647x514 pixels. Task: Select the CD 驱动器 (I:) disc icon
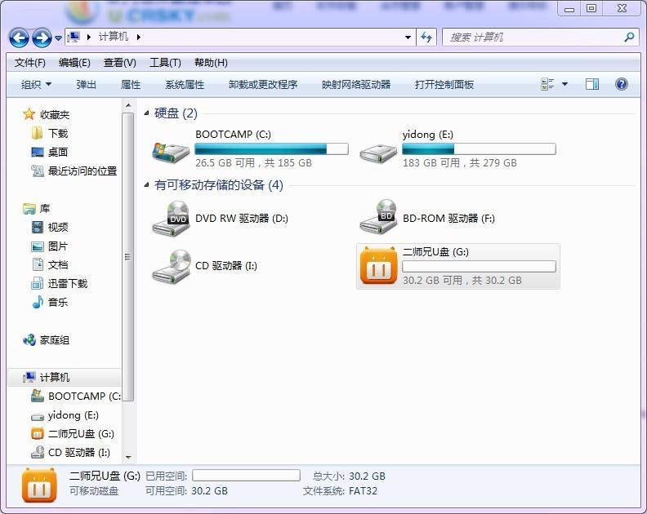(x=172, y=266)
